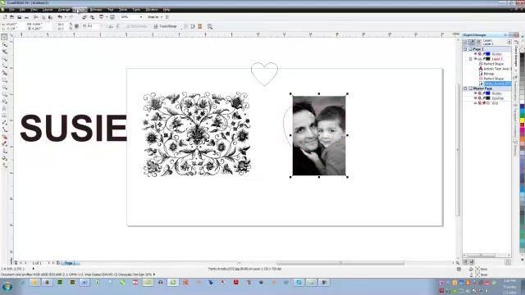Click the Page 1 tab at bottom
The height and width of the screenshot is (295, 525).
point(69,263)
